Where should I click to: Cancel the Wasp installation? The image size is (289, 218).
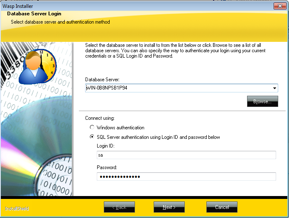pyautogui.click(x=222, y=207)
